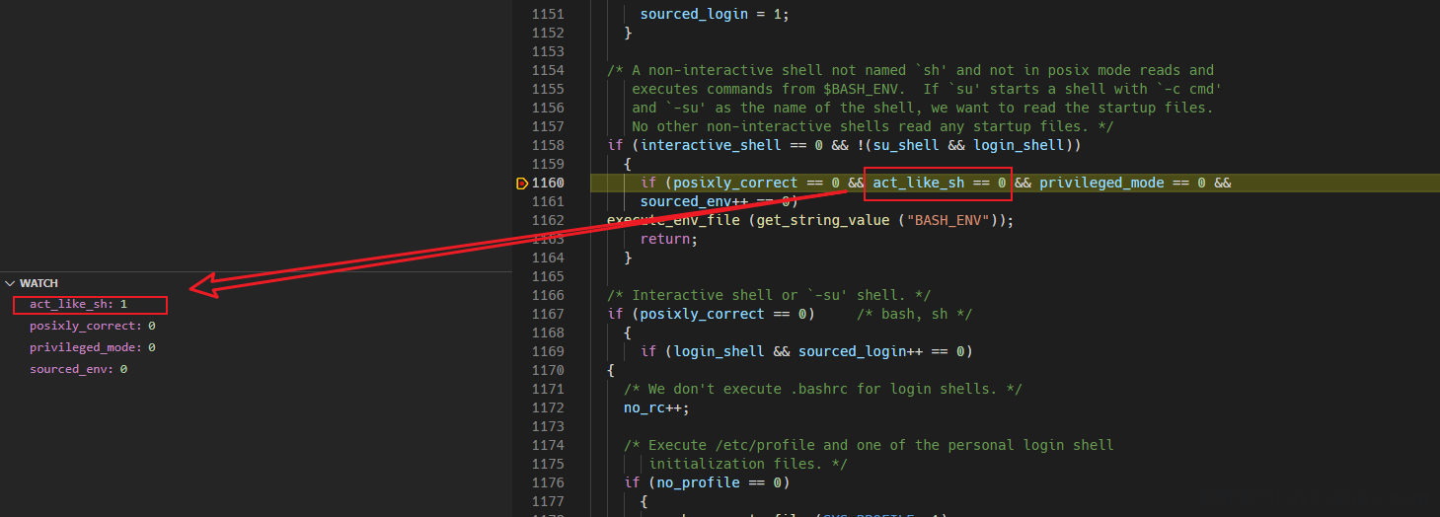Click the no_rc++ statement

coord(656,407)
